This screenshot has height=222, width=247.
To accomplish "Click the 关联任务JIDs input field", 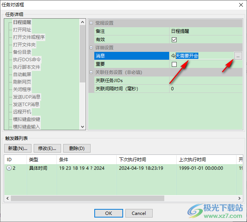I will pos(206,81).
